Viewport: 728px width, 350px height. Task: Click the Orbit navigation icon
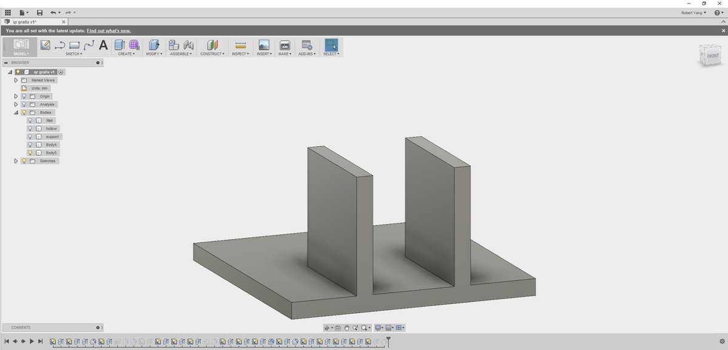tap(327, 328)
